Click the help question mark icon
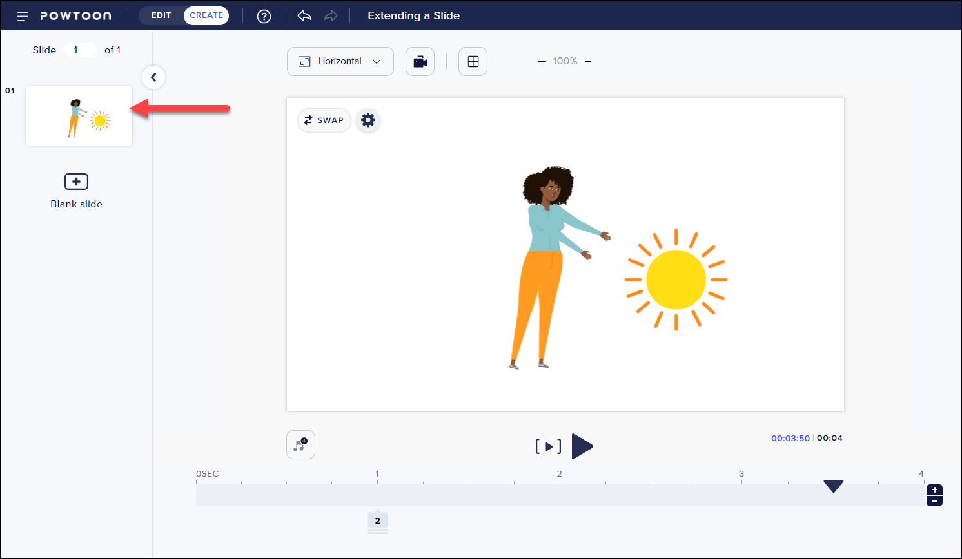This screenshot has width=962, height=559. [264, 16]
